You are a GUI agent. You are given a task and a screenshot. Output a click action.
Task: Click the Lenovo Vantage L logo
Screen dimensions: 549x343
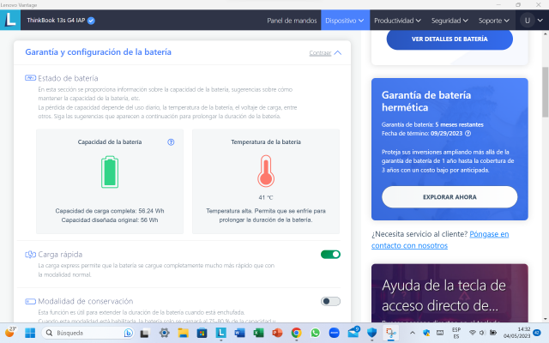pos(10,20)
